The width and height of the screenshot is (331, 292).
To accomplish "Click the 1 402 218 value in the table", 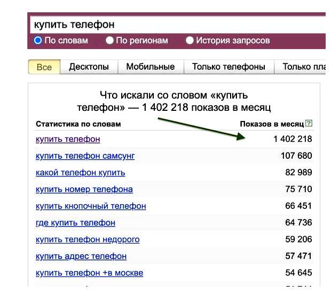I will pyautogui.click(x=293, y=139).
